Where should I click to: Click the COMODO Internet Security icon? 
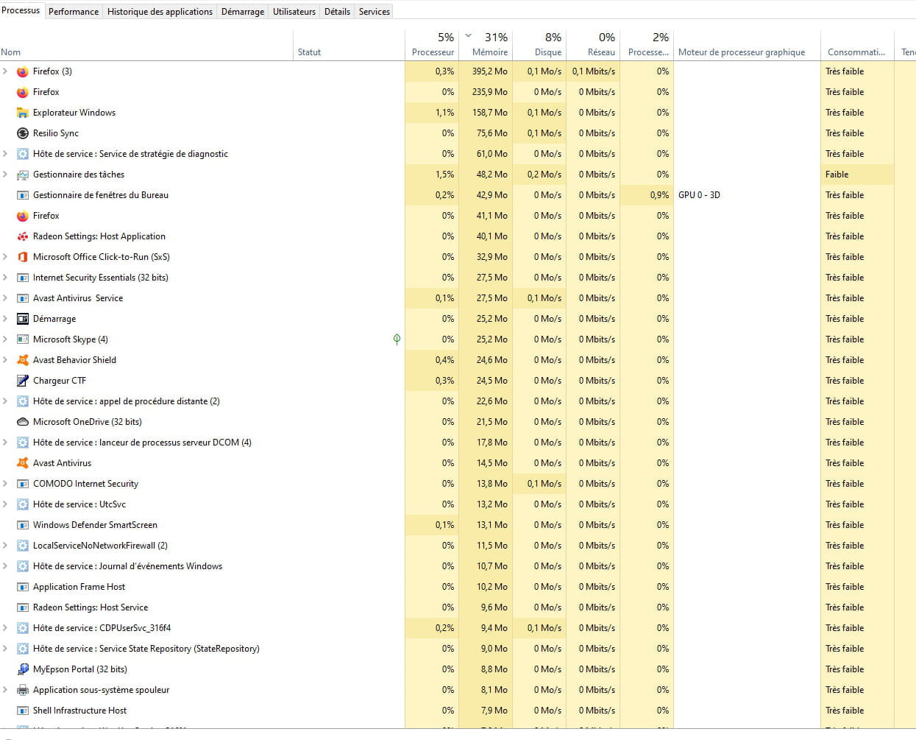coord(23,484)
